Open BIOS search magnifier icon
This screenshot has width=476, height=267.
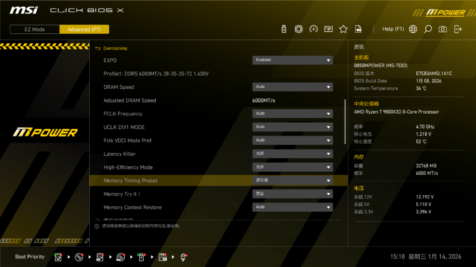[x=428, y=29]
